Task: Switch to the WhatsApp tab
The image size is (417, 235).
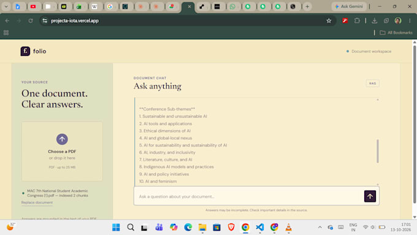Action: click(232, 7)
